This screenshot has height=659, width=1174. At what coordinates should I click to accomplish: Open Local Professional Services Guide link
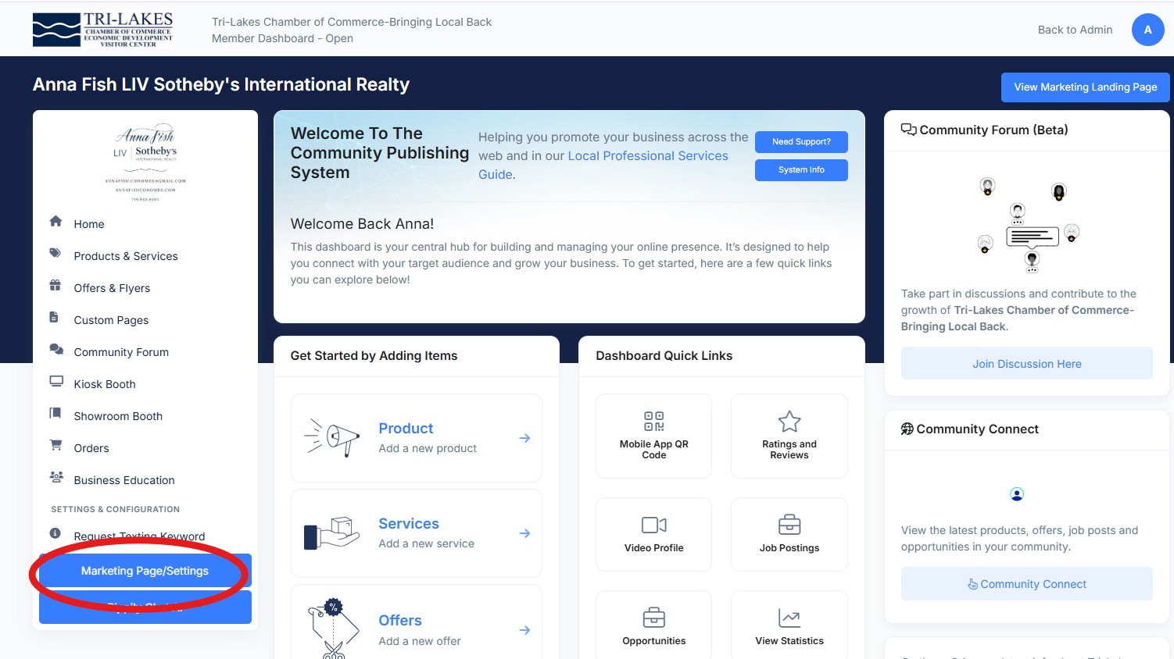point(603,165)
